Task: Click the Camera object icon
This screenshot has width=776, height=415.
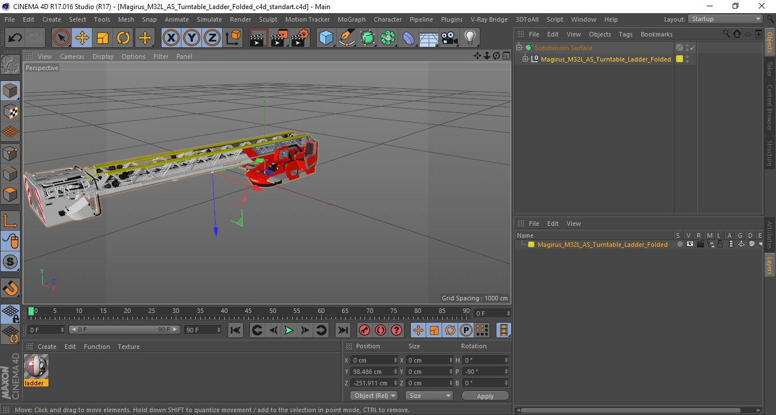Action: [x=450, y=38]
